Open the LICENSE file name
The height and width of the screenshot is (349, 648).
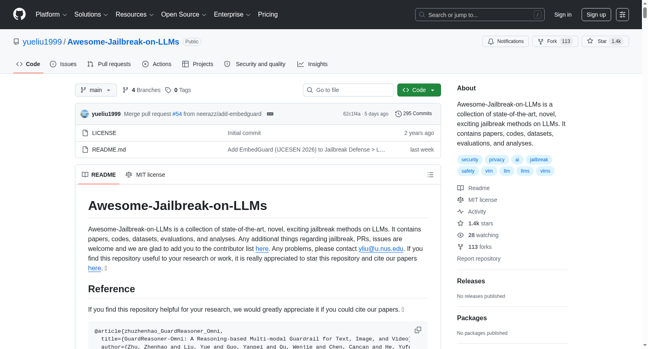click(104, 133)
